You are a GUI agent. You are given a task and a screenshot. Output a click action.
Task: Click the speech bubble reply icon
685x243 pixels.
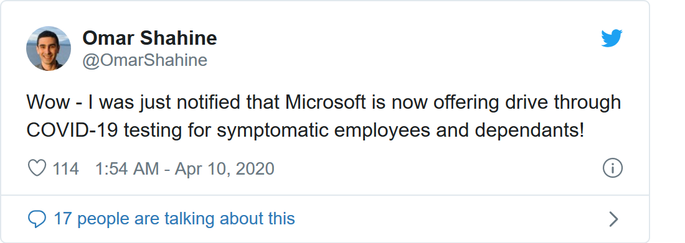pos(37,219)
